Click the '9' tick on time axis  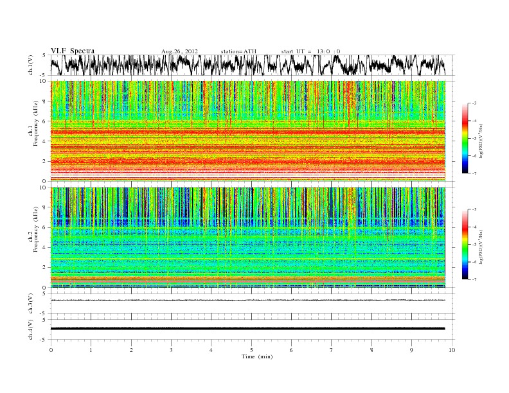(411, 350)
